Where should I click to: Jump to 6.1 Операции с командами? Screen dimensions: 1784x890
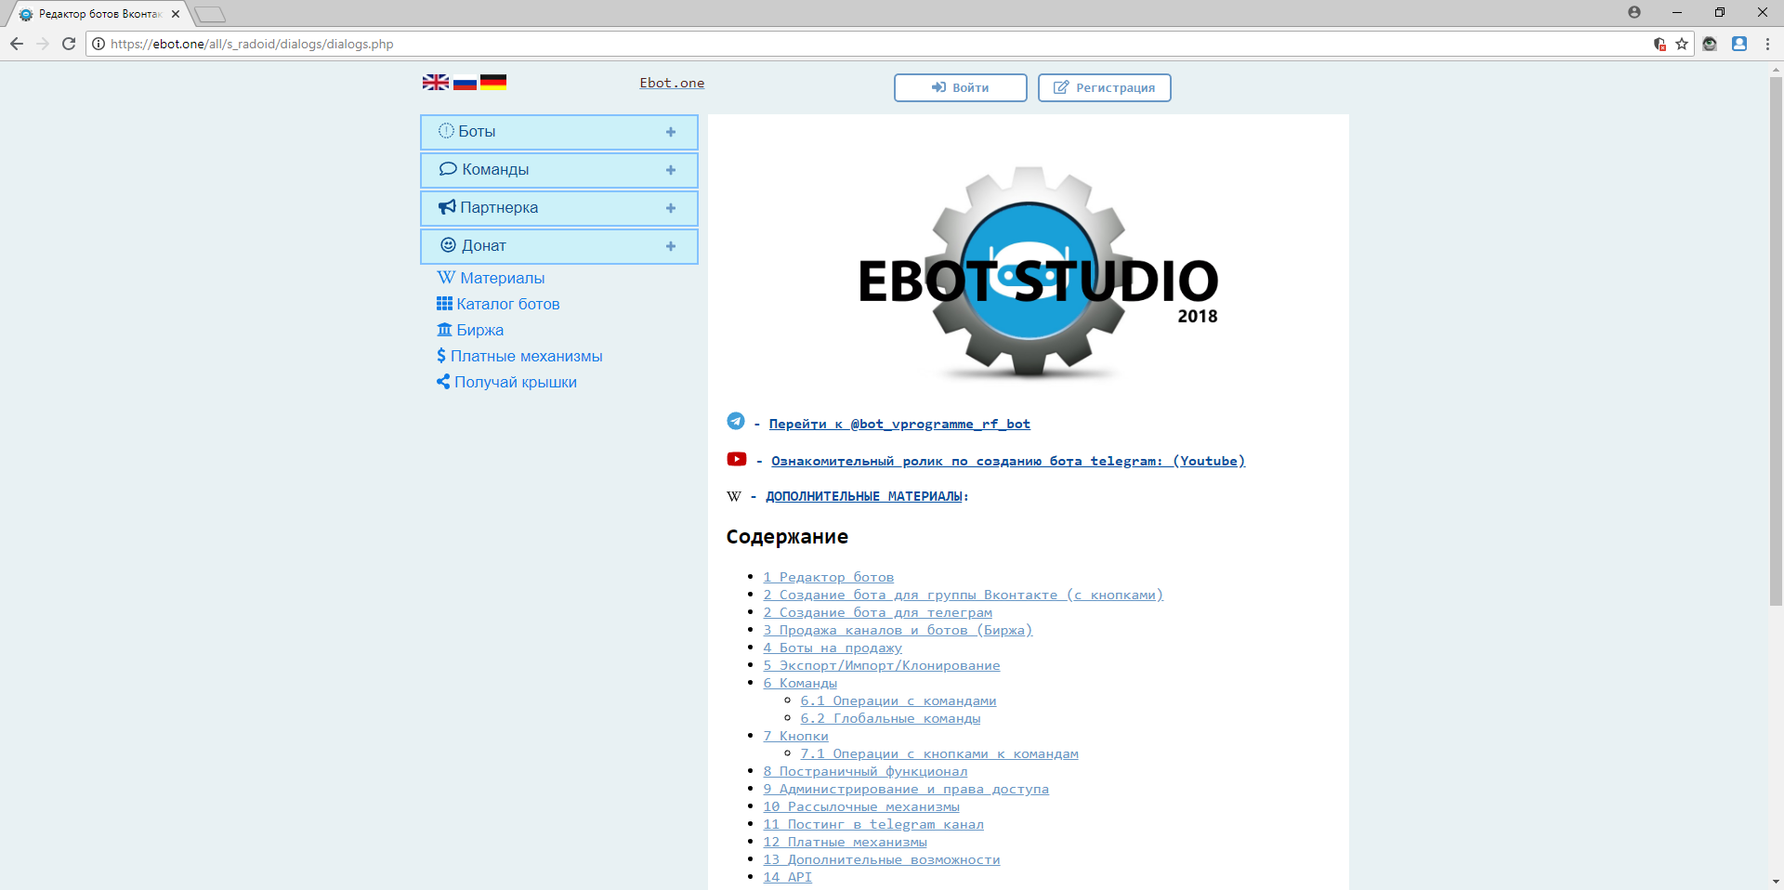point(899,700)
